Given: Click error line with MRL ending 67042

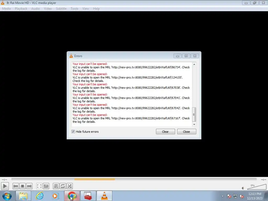Looking at the screenshot, I should [x=131, y=110].
